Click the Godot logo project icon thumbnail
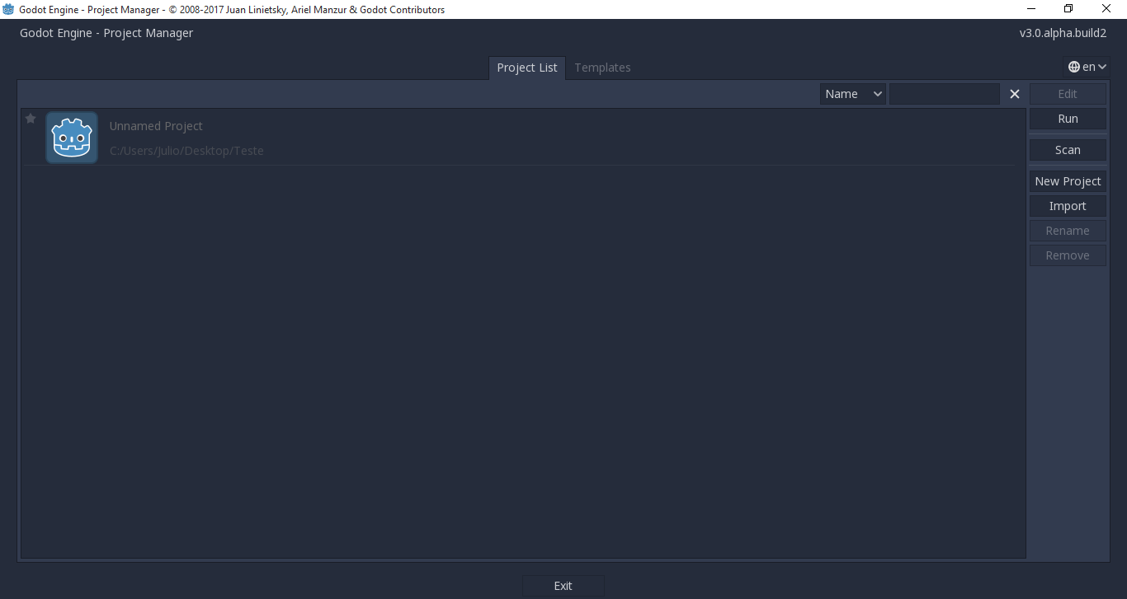1127x599 pixels. click(x=71, y=137)
